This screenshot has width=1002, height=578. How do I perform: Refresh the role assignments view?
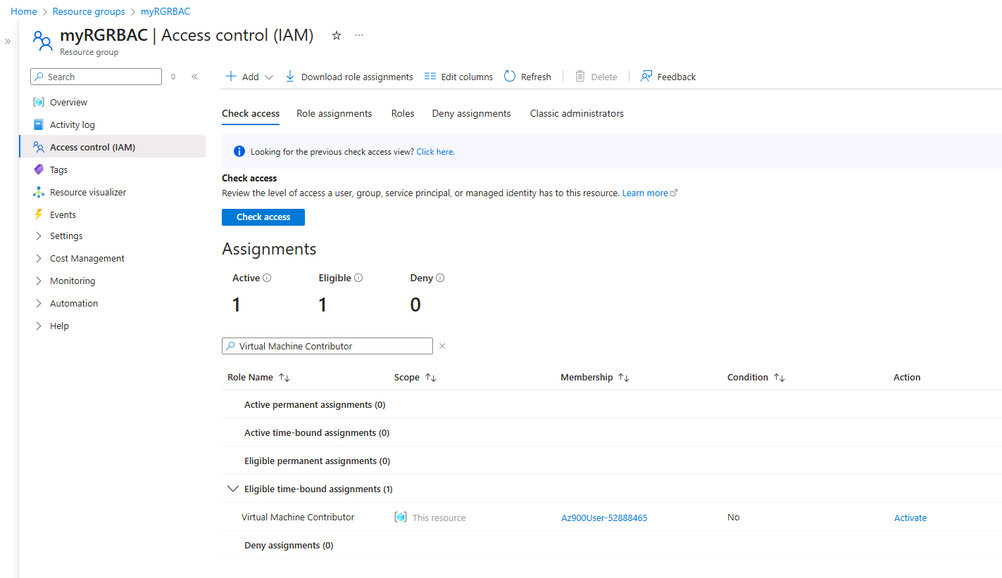click(x=508, y=76)
